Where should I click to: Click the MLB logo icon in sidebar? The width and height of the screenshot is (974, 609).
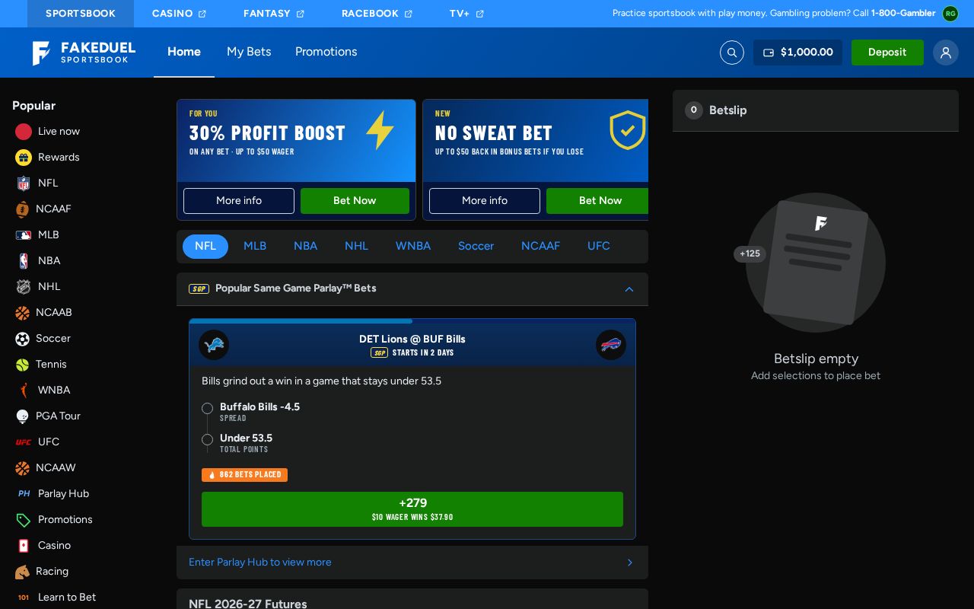pos(24,235)
